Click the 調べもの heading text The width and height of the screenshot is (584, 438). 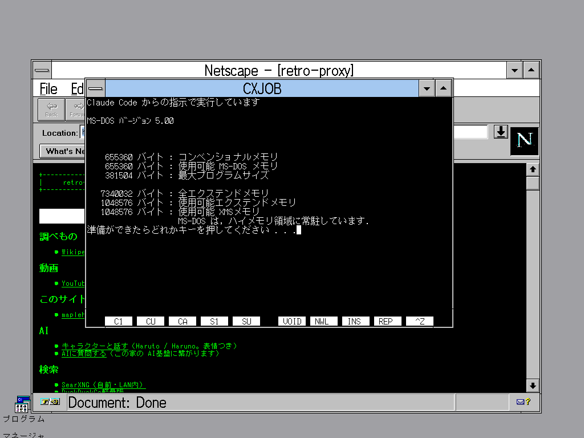pos(59,237)
